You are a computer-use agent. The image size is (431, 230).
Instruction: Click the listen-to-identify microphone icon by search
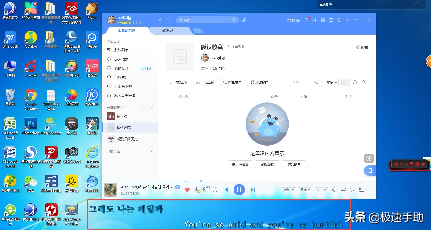(x=244, y=20)
